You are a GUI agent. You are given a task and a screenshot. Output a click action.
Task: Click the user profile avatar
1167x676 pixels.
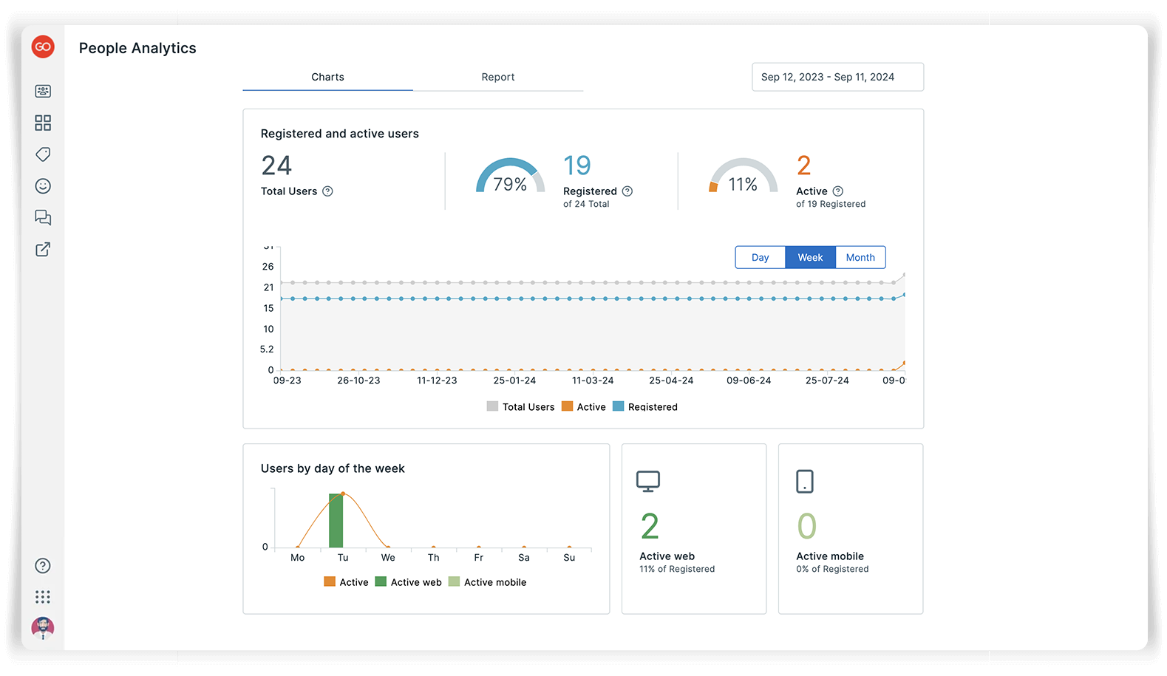click(43, 628)
